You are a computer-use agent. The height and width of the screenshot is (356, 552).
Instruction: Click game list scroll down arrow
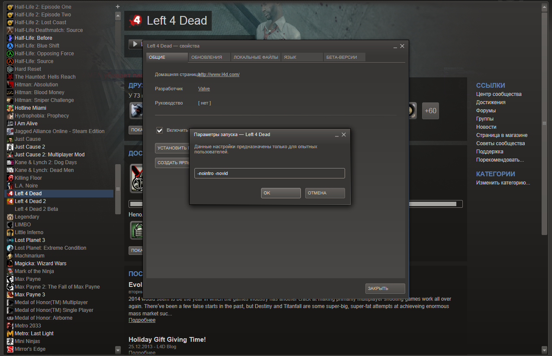click(118, 349)
